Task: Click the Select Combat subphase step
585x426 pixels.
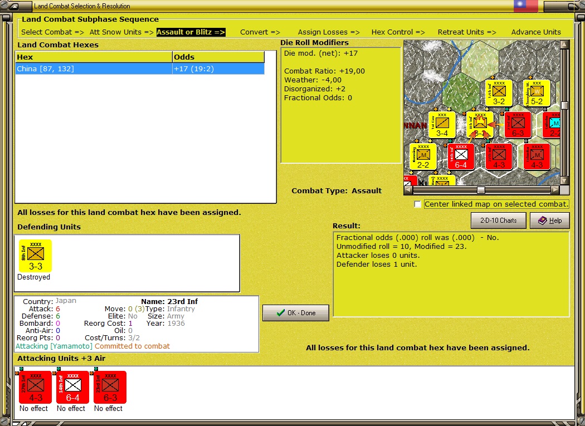Action: 52,32
